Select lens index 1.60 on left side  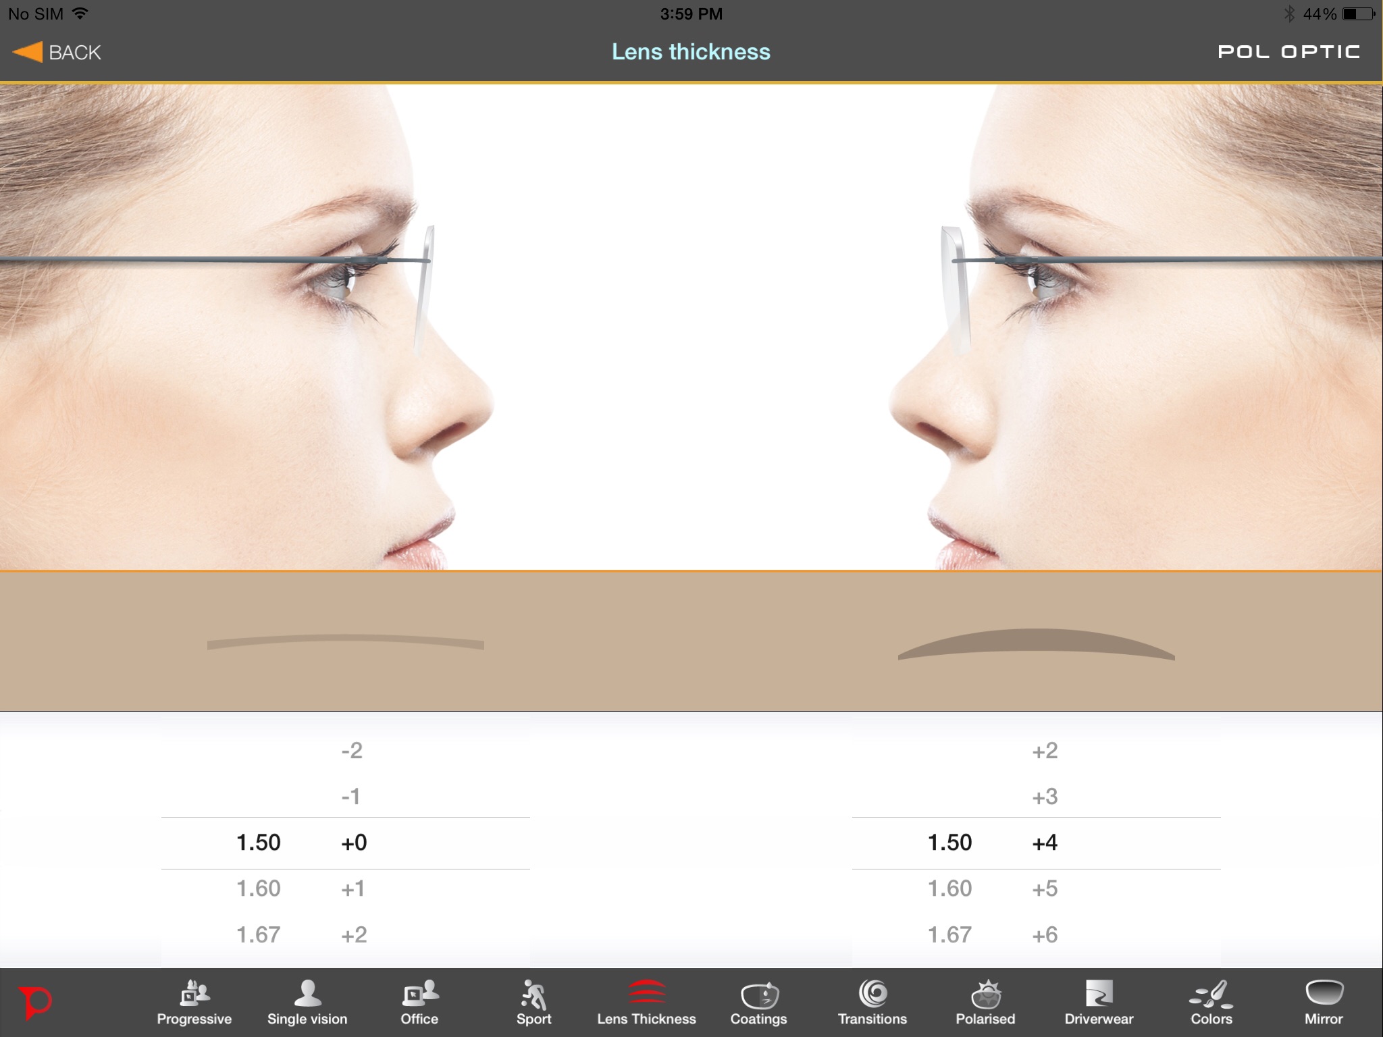tap(258, 889)
